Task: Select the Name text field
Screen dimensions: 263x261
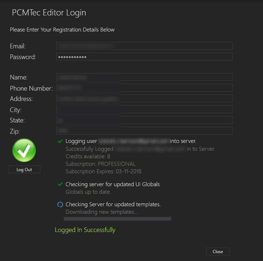Action: pos(144,77)
